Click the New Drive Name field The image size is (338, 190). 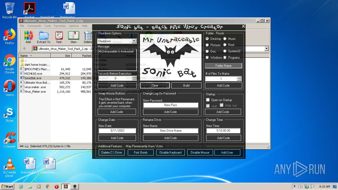point(171,131)
